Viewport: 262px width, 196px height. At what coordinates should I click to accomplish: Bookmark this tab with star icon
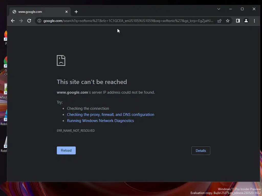(x=227, y=21)
